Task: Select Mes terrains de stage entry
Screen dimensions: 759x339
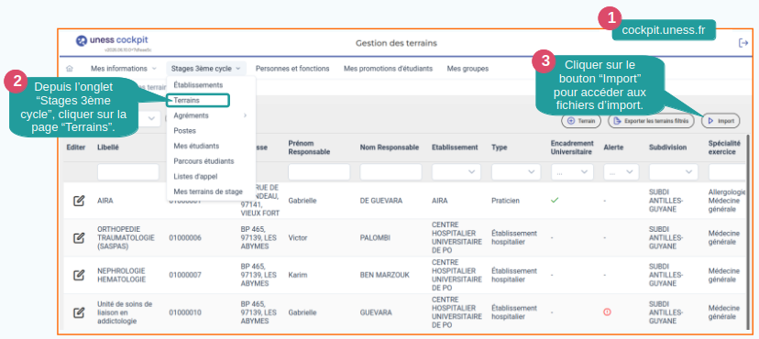Action: [x=208, y=191]
